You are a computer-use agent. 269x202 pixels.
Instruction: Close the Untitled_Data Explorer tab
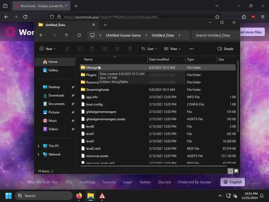94,25
